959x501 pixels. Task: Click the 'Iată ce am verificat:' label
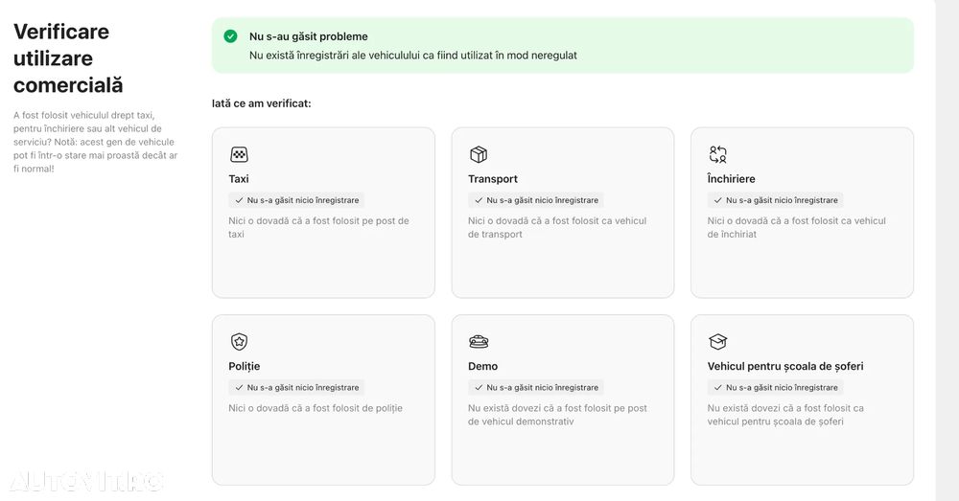262,102
